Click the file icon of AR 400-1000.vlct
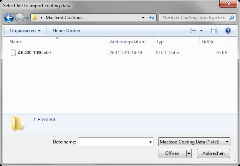 coord(13,52)
